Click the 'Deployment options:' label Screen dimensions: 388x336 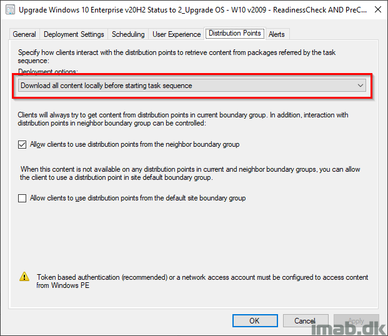click(47, 71)
